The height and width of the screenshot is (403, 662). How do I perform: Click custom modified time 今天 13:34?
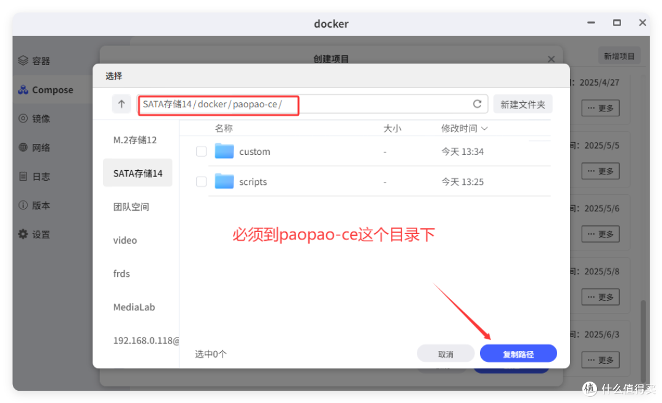pos(462,151)
